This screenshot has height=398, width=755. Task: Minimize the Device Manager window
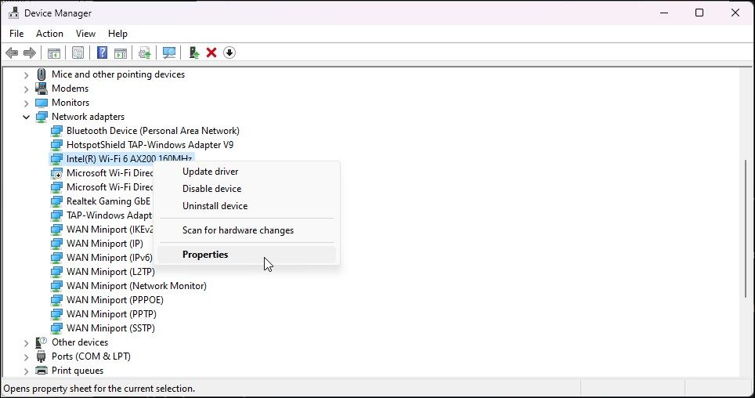(x=664, y=13)
